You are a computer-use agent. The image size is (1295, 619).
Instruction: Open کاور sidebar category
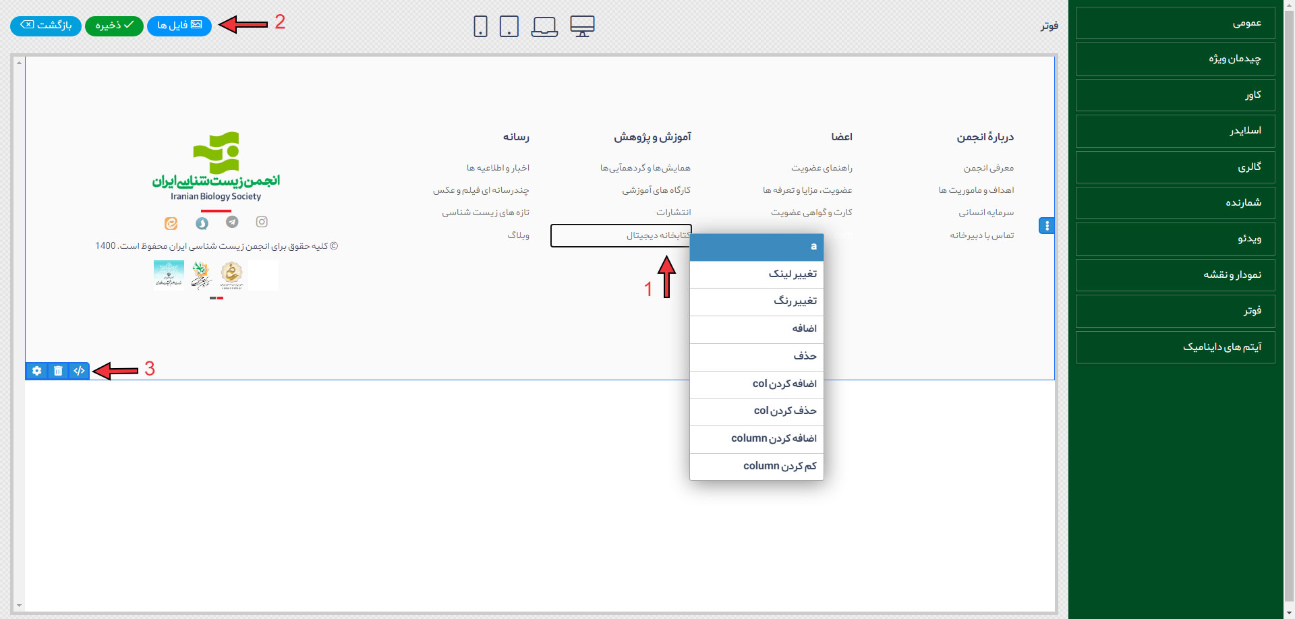point(1175,95)
